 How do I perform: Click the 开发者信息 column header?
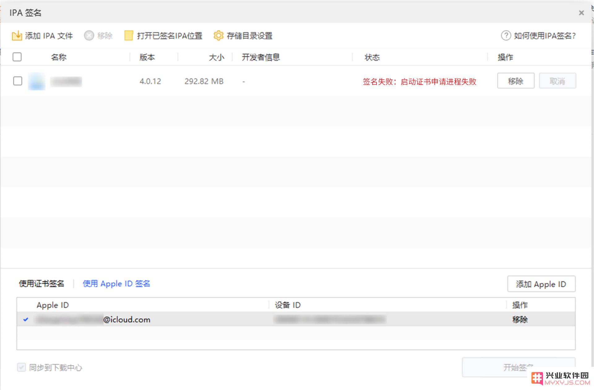pyautogui.click(x=261, y=57)
